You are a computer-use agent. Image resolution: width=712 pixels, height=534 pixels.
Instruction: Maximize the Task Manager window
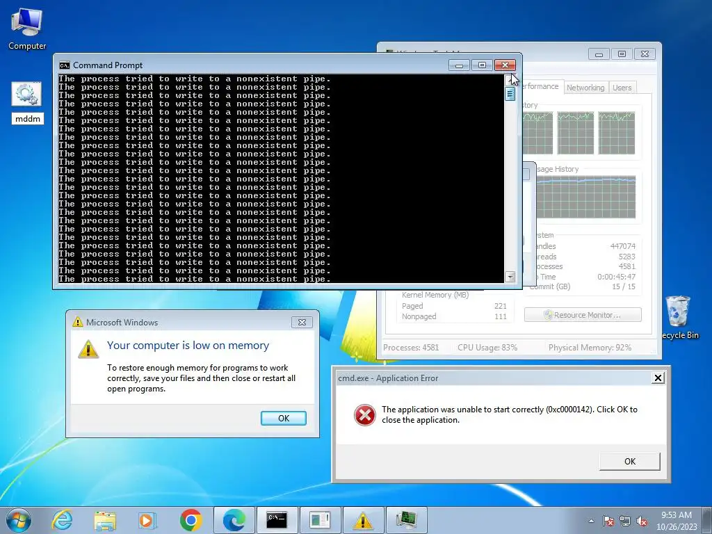pos(622,54)
